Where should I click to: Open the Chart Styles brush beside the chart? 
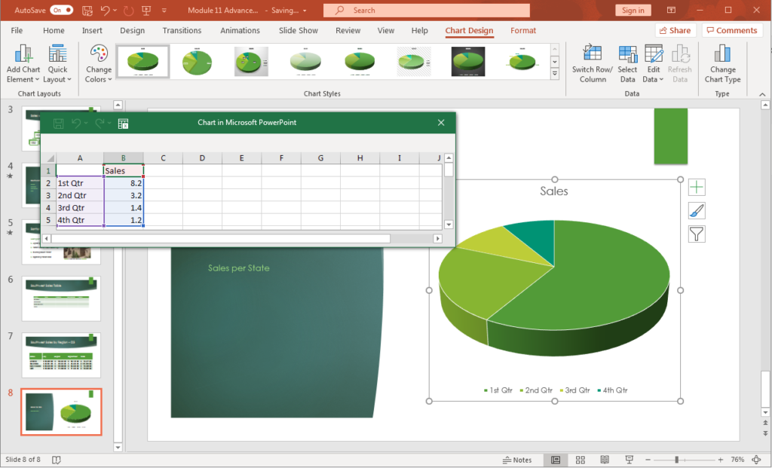point(696,210)
